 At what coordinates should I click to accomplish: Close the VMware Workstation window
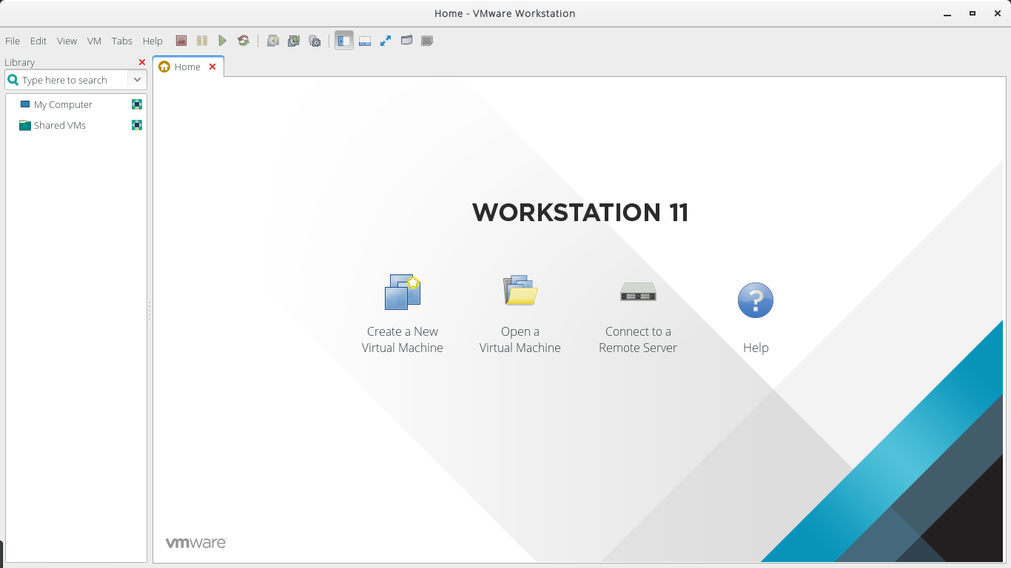(998, 13)
